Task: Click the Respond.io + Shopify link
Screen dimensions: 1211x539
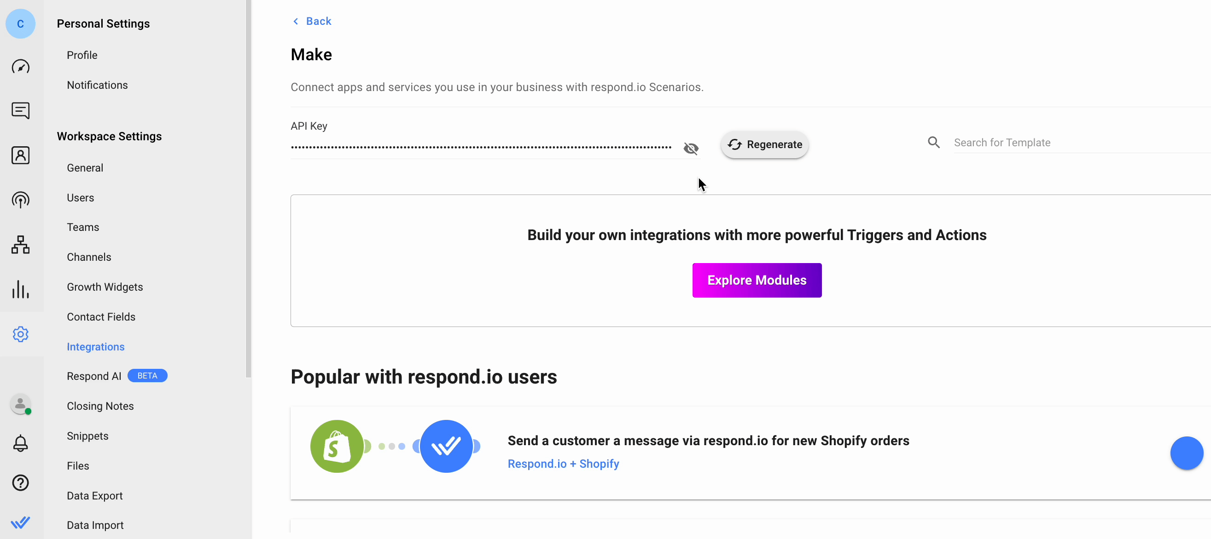Action: click(564, 464)
